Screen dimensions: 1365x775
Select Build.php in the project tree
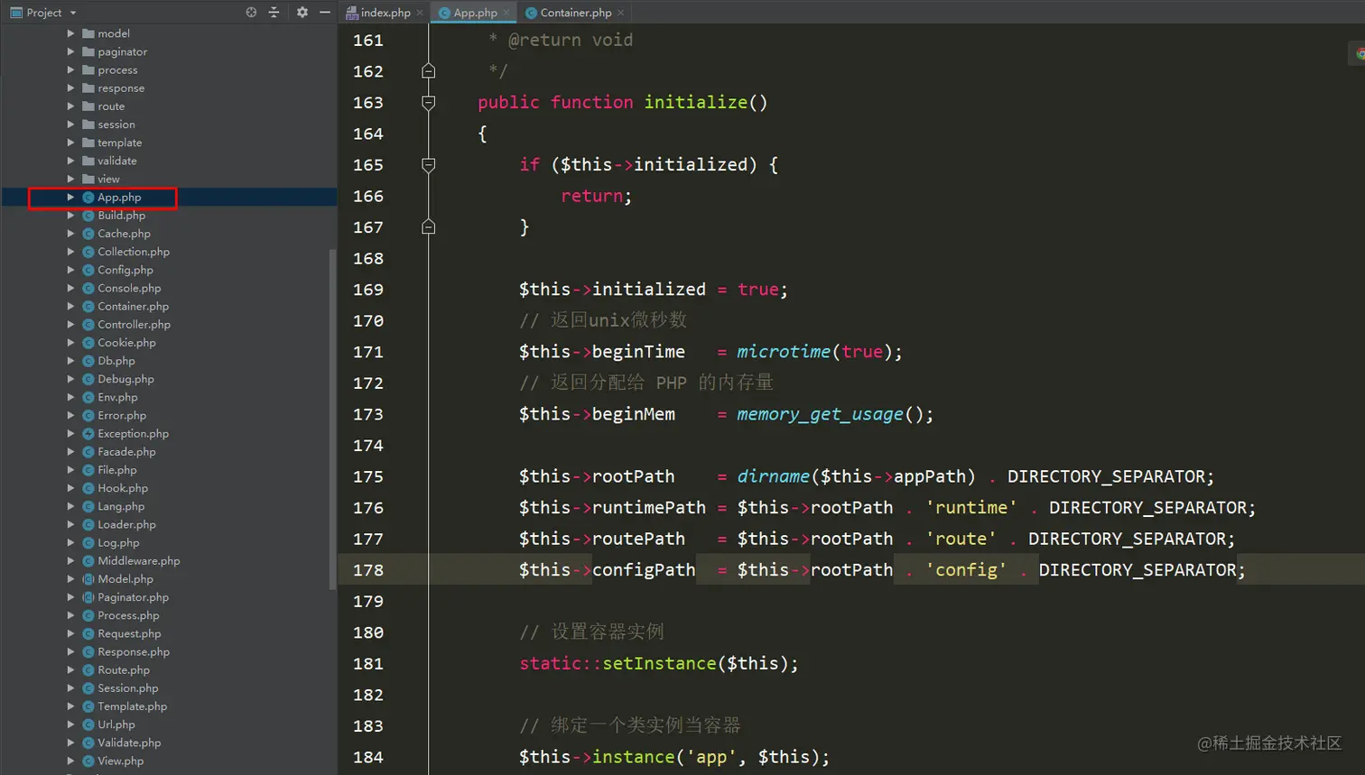tap(121, 216)
